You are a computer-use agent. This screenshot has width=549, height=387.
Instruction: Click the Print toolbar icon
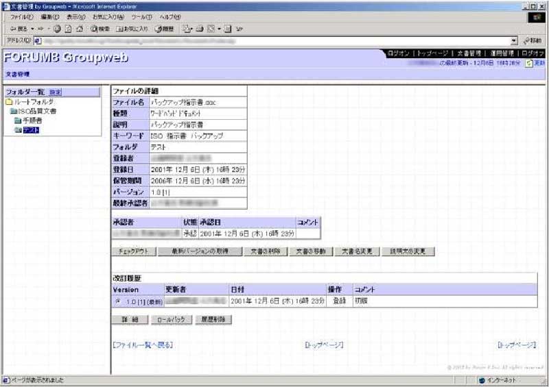click(x=200, y=29)
